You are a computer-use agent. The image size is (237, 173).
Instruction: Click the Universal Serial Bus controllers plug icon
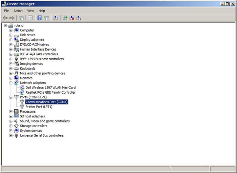point(16,135)
